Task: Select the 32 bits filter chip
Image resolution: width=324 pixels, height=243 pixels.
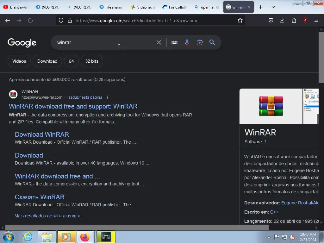Action: click(92, 61)
